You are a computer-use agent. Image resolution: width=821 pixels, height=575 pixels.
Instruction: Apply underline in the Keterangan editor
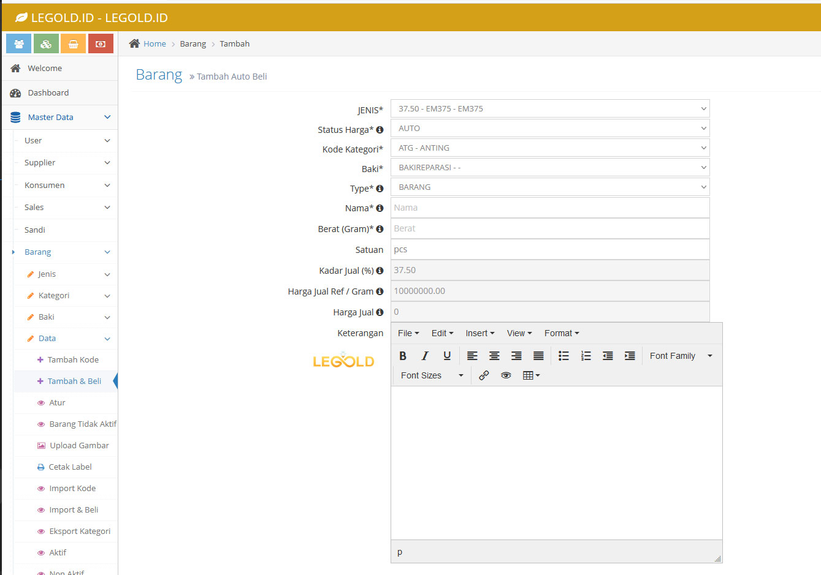pyautogui.click(x=446, y=355)
